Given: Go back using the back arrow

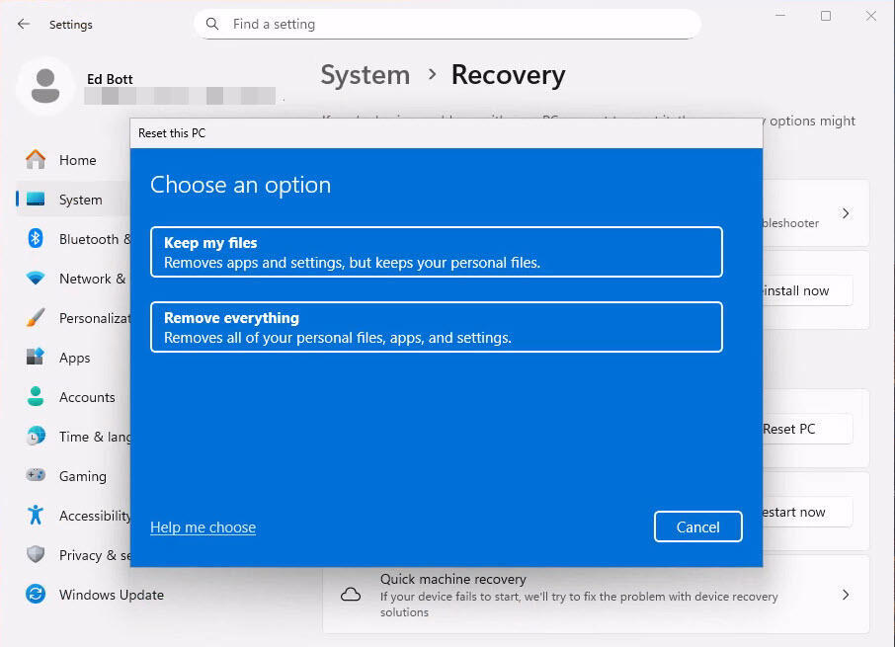Looking at the screenshot, I should [24, 24].
